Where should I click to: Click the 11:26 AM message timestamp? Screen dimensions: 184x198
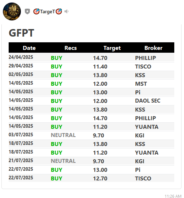[173, 196]
